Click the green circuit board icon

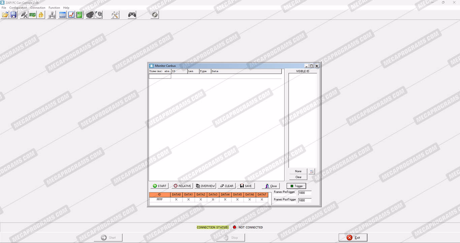pyautogui.click(x=32, y=15)
